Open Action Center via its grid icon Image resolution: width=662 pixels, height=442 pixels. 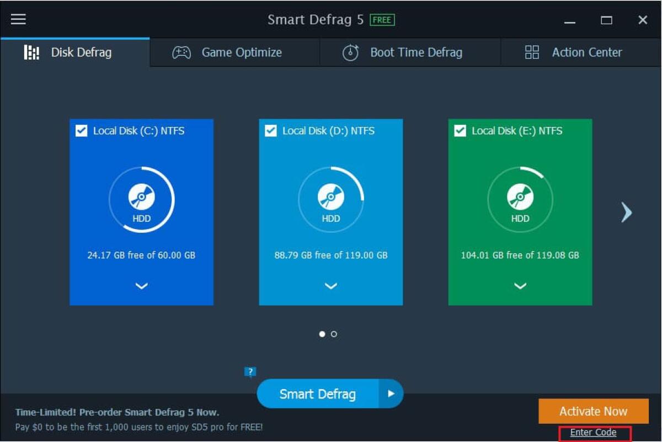pos(532,52)
